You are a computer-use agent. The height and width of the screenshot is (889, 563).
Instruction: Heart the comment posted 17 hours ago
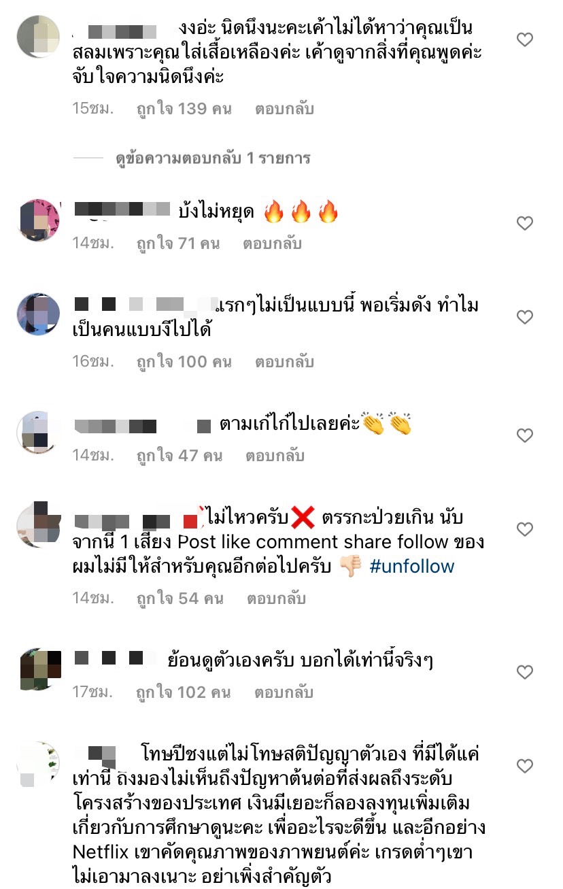tap(524, 672)
